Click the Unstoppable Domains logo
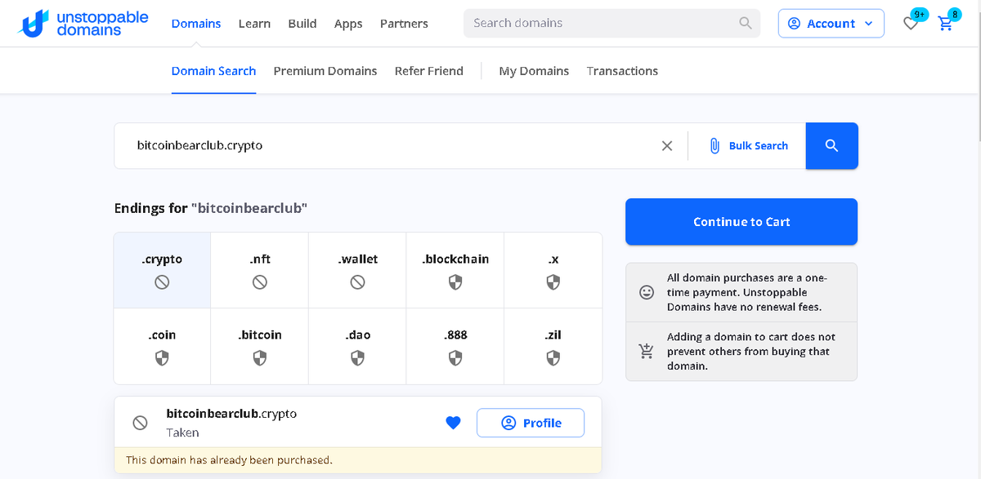The image size is (981, 479). click(x=83, y=24)
